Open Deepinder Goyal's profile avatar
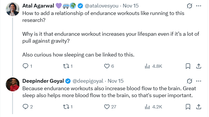The height and width of the screenshot is (117, 209). point(12,85)
